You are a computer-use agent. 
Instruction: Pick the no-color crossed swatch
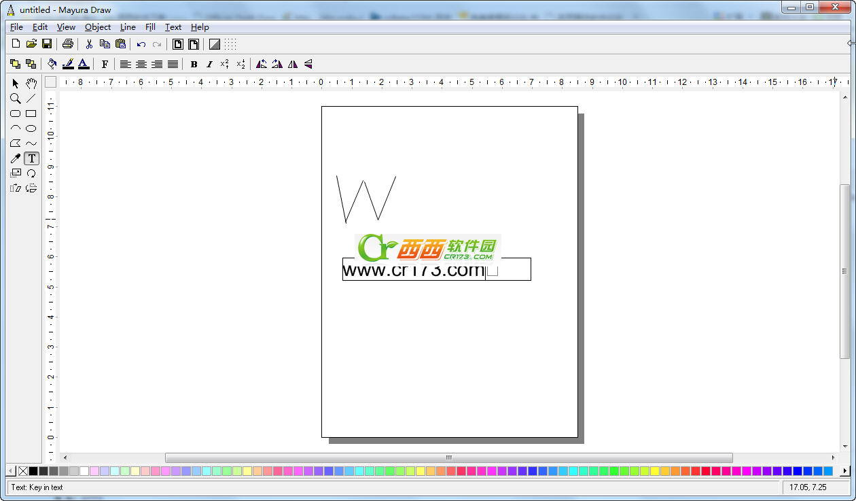click(23, 471)
